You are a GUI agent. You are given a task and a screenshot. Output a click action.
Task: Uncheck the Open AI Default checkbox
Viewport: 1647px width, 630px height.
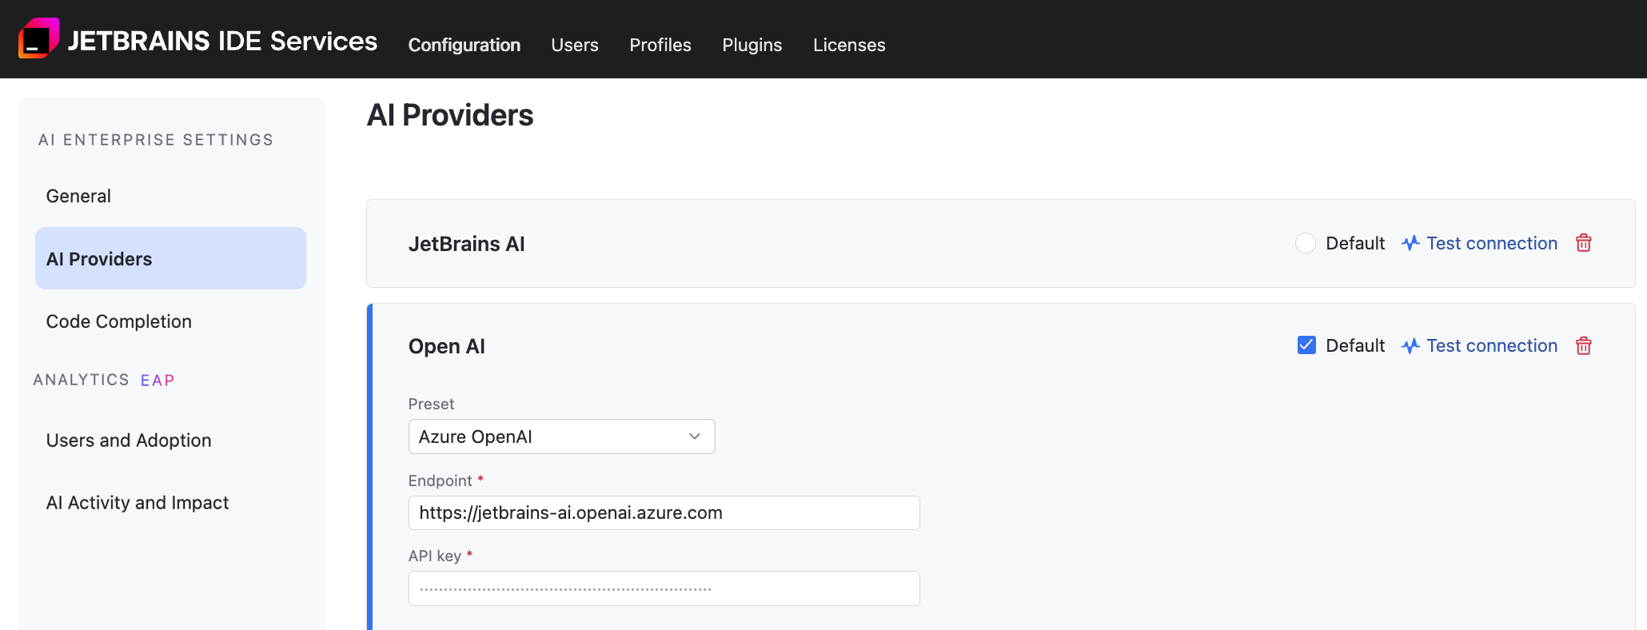pos(1306,345)
